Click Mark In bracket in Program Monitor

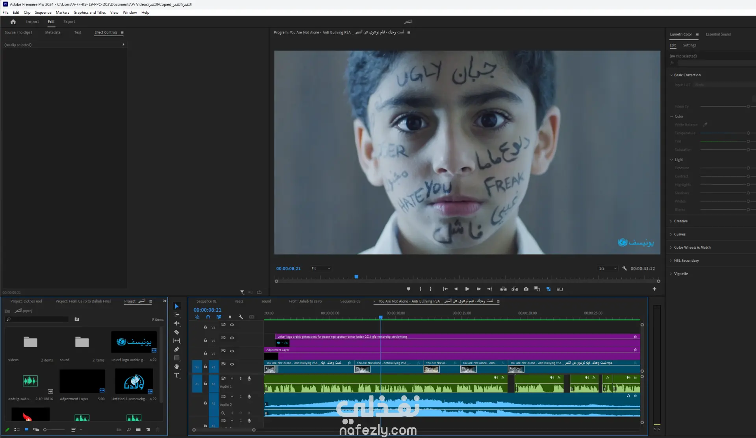point(421,289)
